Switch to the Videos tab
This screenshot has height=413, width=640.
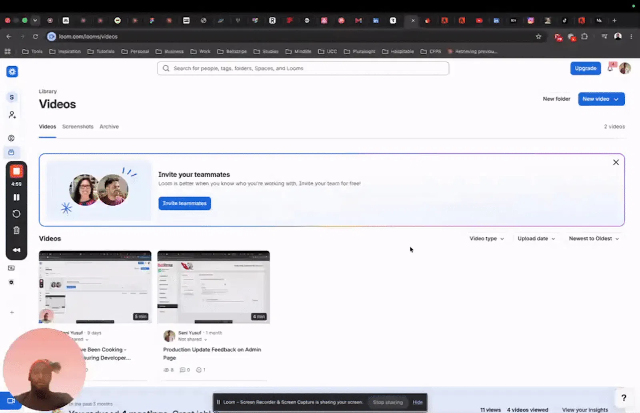[x=47, y=127]
